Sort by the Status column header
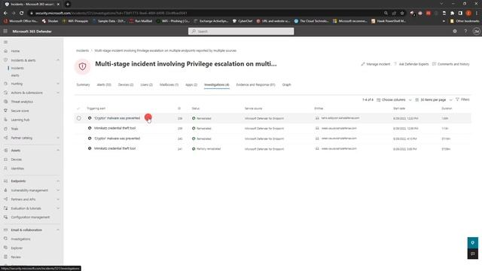This screenshot has height=271, width=482. (196, 108)
